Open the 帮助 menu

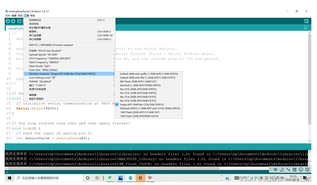coord(33,16)
